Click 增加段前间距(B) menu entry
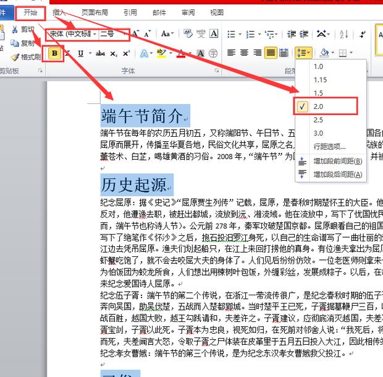Screen dimensions: 383x377 337,161
